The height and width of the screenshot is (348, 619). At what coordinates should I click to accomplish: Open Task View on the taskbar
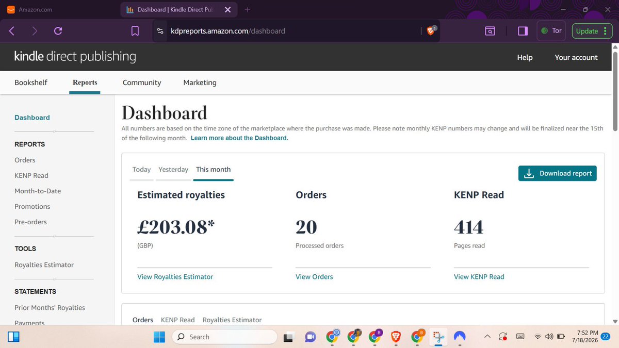pos(289,337)
